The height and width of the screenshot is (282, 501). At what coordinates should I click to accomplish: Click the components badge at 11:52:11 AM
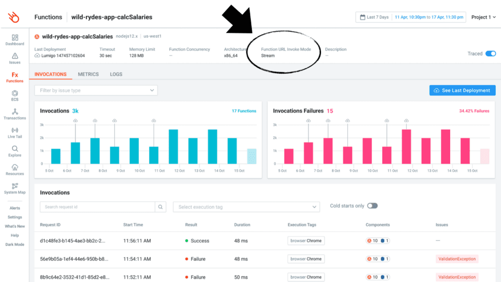pyautogui.click(x=378, y=277)
